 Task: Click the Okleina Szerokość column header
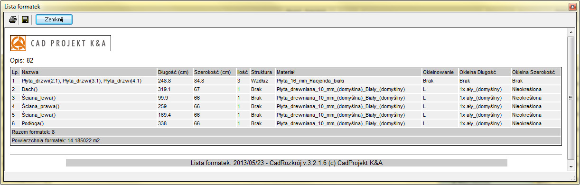pos(536,73)
